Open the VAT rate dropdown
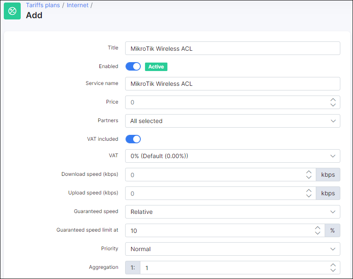 233,156
